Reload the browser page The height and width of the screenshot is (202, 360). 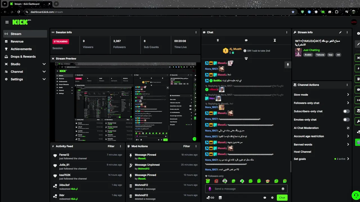19,12
